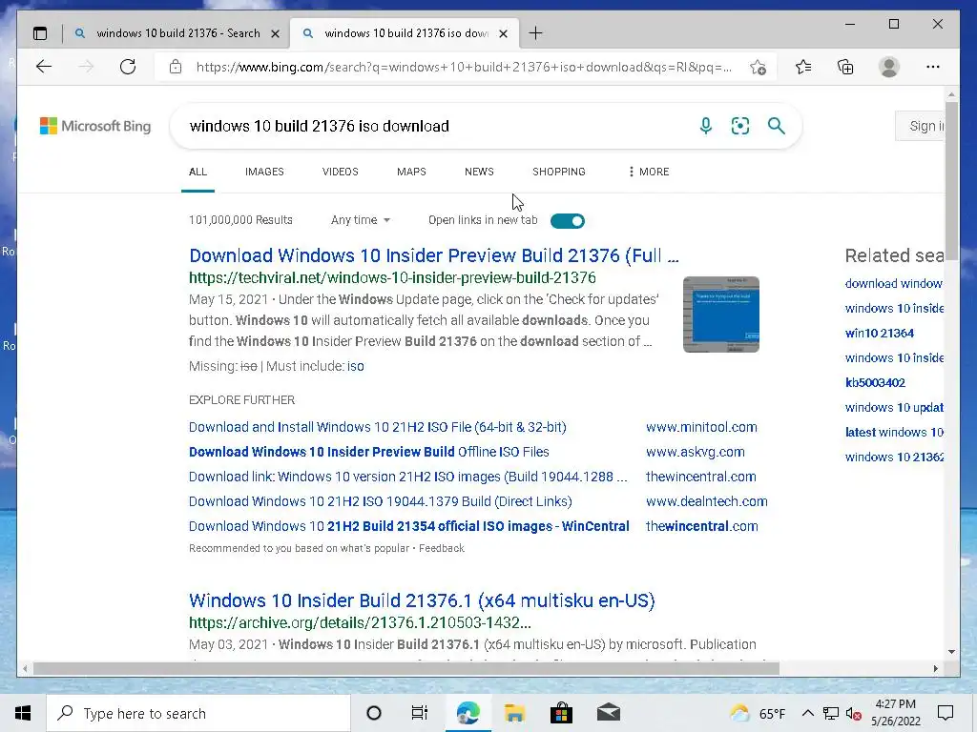Image resolution: width=977 pixels, height=732 pixels.
Task: Open Download and Install Windows 10 21H2 ISO File link
Action: coord(378,427)
